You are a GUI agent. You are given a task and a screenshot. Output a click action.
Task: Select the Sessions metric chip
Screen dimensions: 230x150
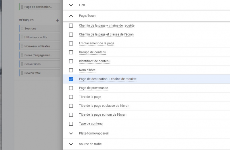click(39, 28)
